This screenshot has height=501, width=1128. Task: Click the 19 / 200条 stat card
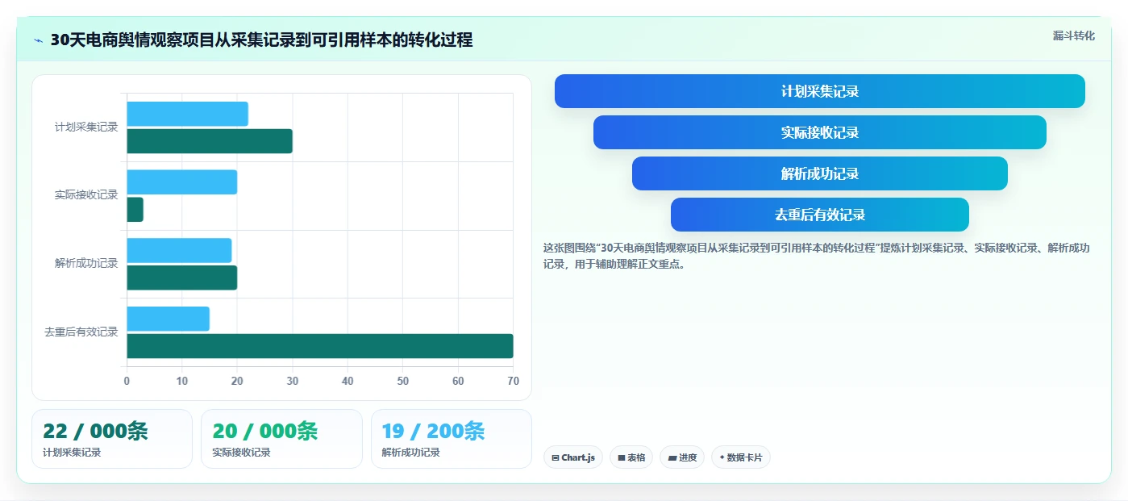452,439
